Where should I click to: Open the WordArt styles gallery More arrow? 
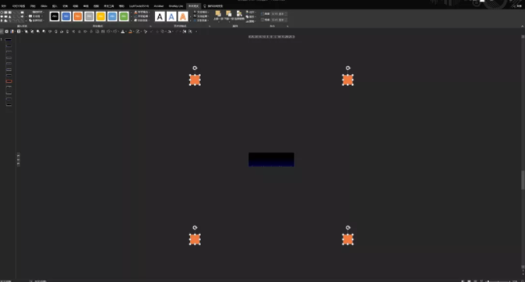point(191,20)
